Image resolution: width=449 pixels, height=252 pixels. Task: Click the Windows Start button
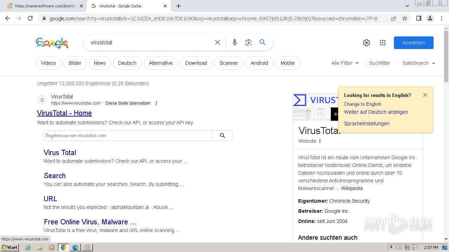[x=10, y=247]
